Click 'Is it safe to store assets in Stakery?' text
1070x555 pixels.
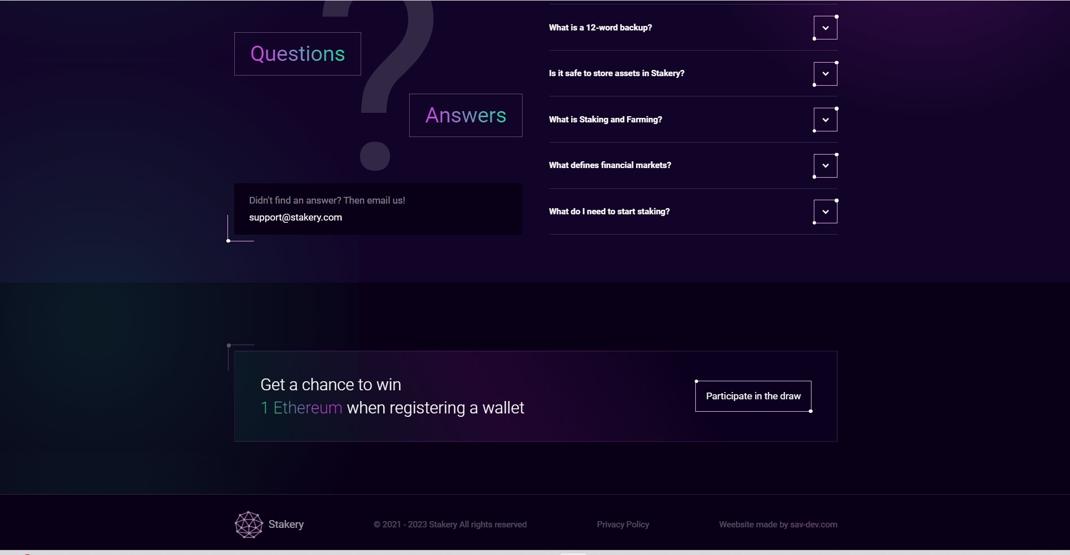click(616, 73)
